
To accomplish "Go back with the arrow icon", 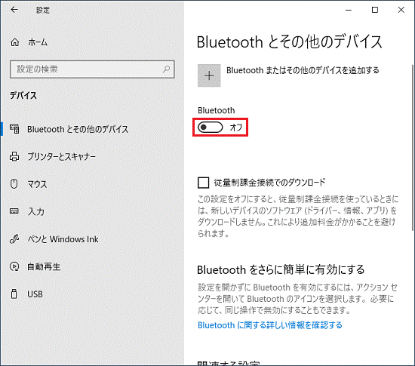I will 14,10.
